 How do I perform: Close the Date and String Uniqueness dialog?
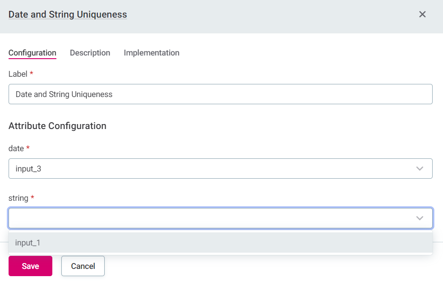[x=422, y=14]
